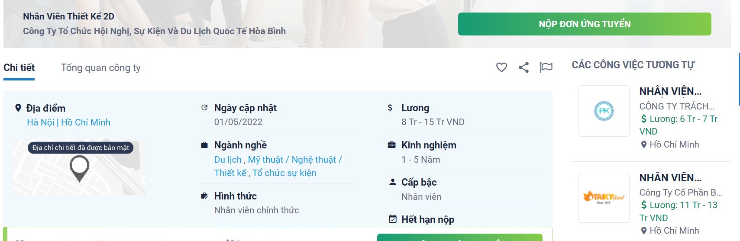Open the Hà Nội location link
The height and width of the screenshot is (241, 740).
point(41,122)
